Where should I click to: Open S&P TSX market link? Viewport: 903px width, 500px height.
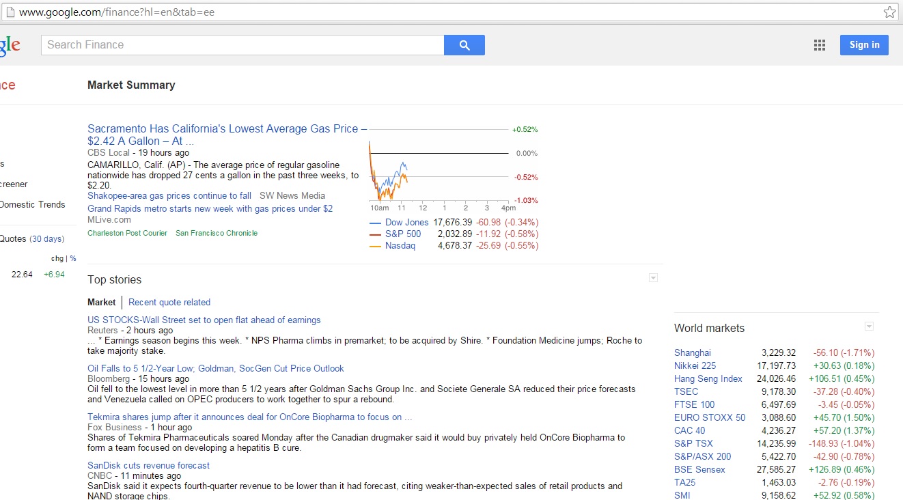click(x=693, y=443)
